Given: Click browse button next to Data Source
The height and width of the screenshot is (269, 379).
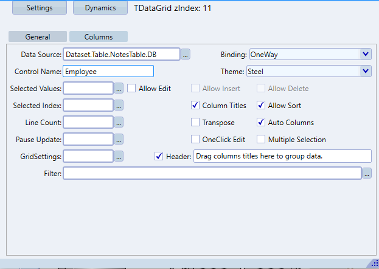Looking at the screenshot, I should point(186,55).
